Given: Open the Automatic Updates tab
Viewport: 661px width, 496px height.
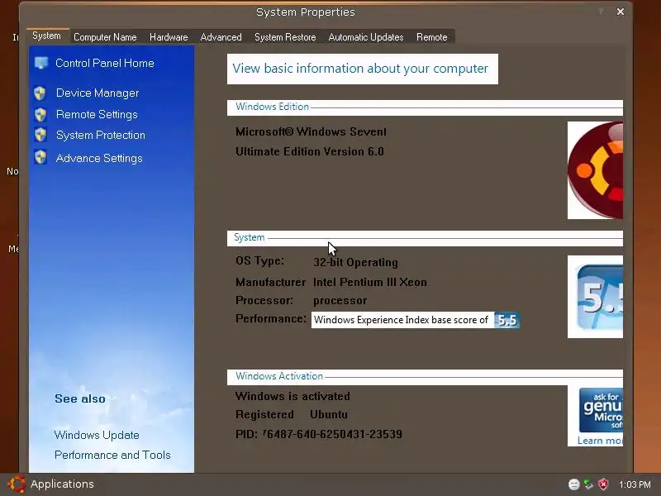Looking at the screenshot, I should [x=366, y=37].
